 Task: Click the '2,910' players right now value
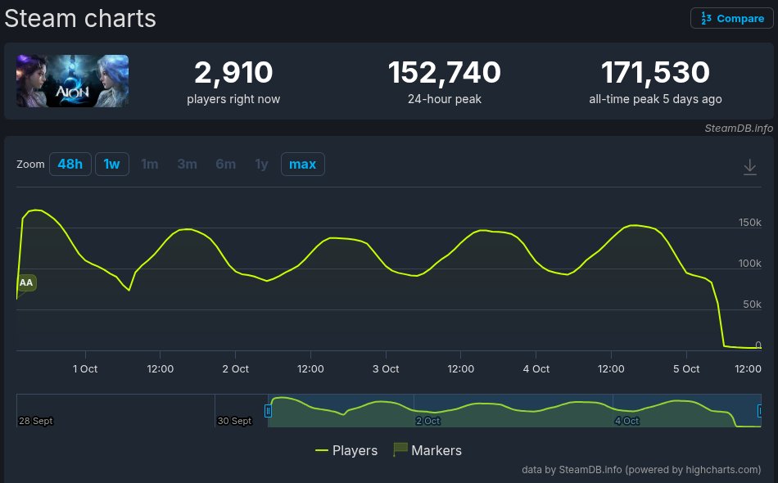click(233, 72)
